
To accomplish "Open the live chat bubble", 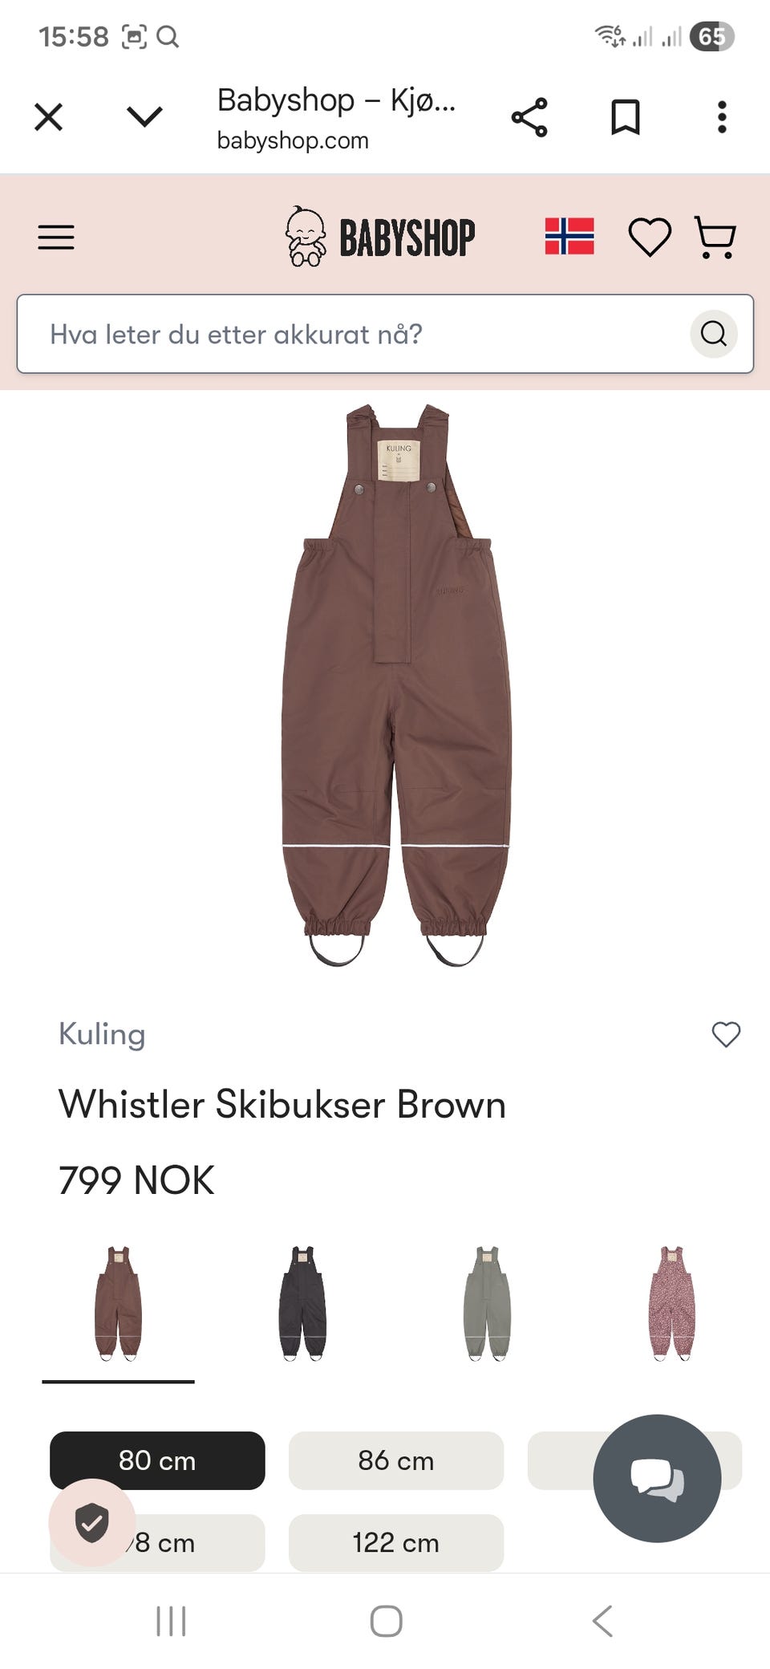I will 657,1478.
